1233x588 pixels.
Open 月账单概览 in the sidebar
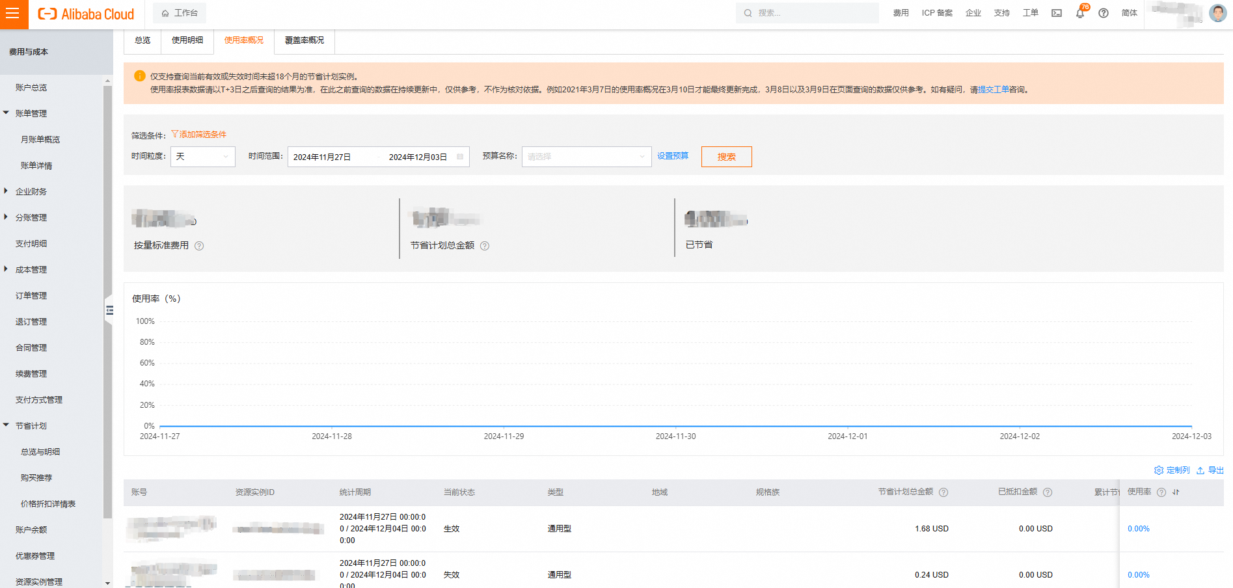tap(40, 139)
